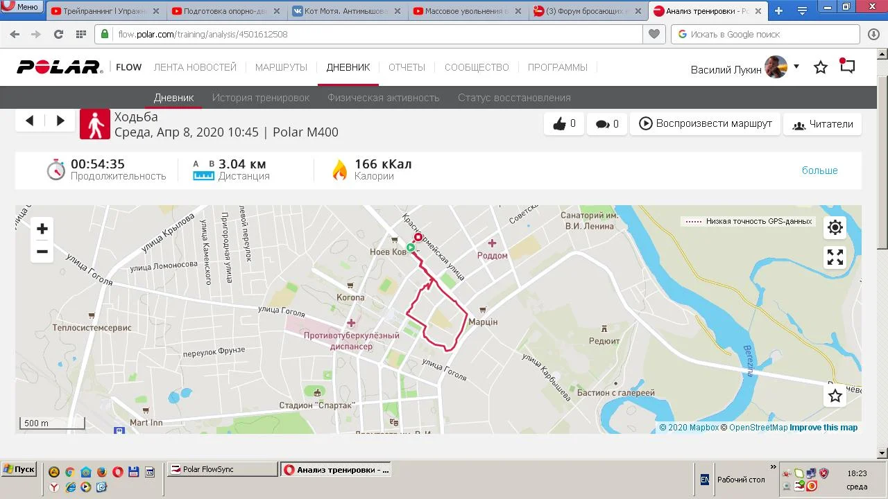Open the Mapbox attribution link

689,428
